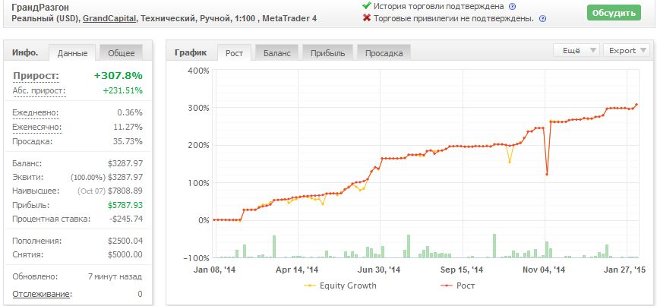The image size is (657, 306).
Task: Click the red cross not-verified icon
Action: coord(367,18)
